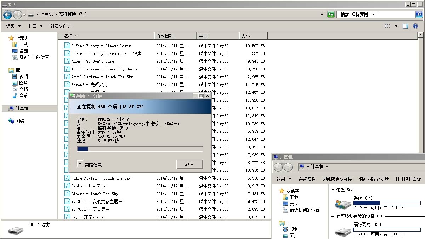The image size is (425, 239).
Task: Cancel the copy with the 取消 button
Action: 189,164
